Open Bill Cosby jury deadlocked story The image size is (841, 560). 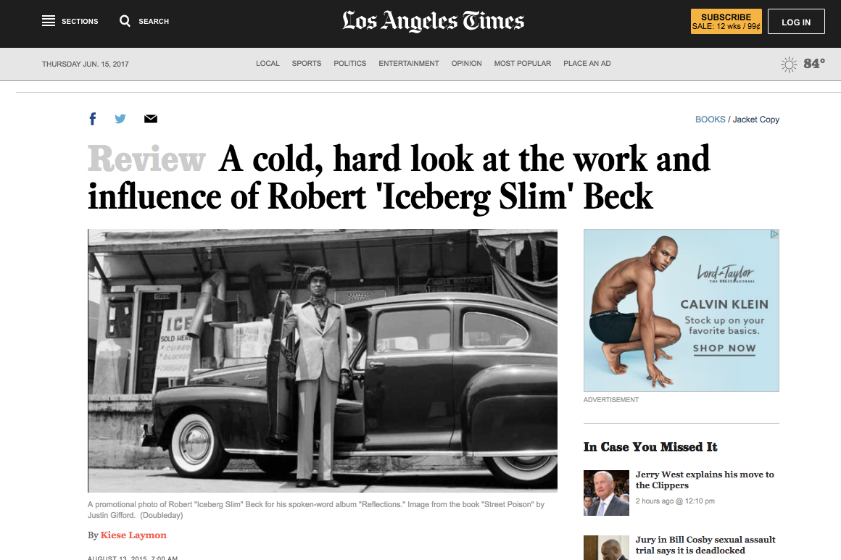(x=705, y=545)
